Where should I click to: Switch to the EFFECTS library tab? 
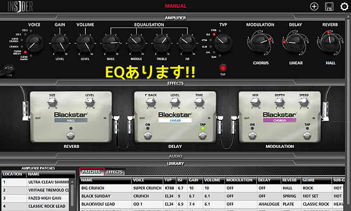[114, 172]
